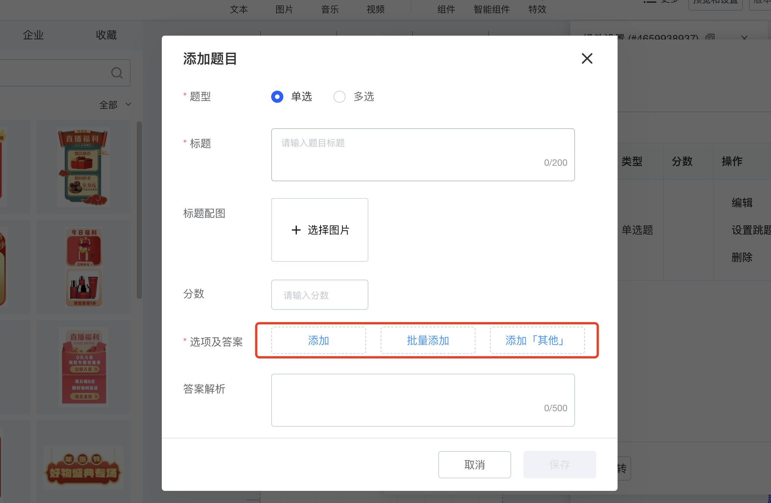
Task: Switch to the 收藏 tab
Action: pos(106,35)
